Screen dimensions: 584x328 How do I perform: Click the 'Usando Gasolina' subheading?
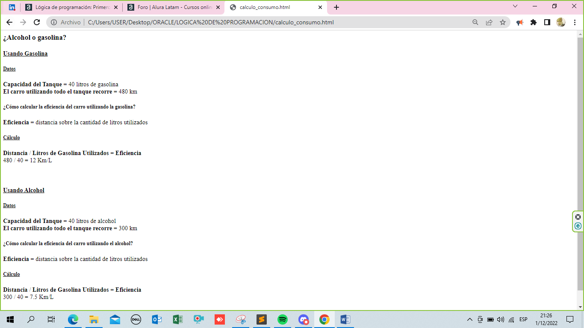pyautogui.click(x=25, y=53)
